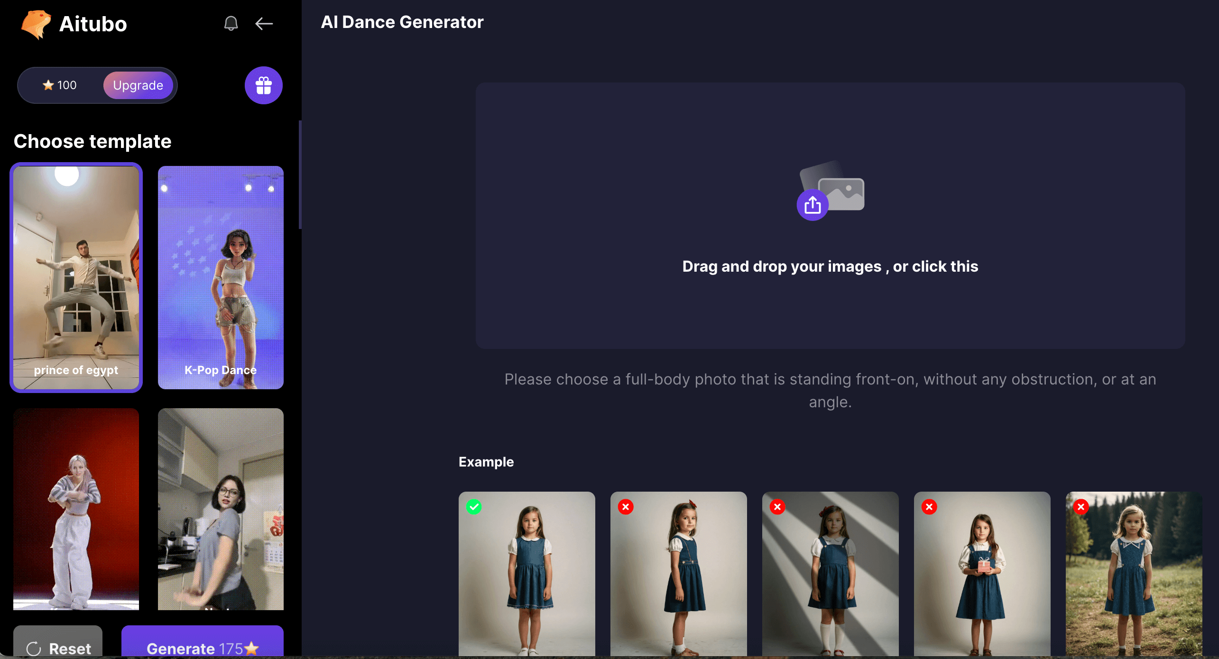Click the notification bell icon
This screenshot has width=1219, height=659.
coord(230,23)
